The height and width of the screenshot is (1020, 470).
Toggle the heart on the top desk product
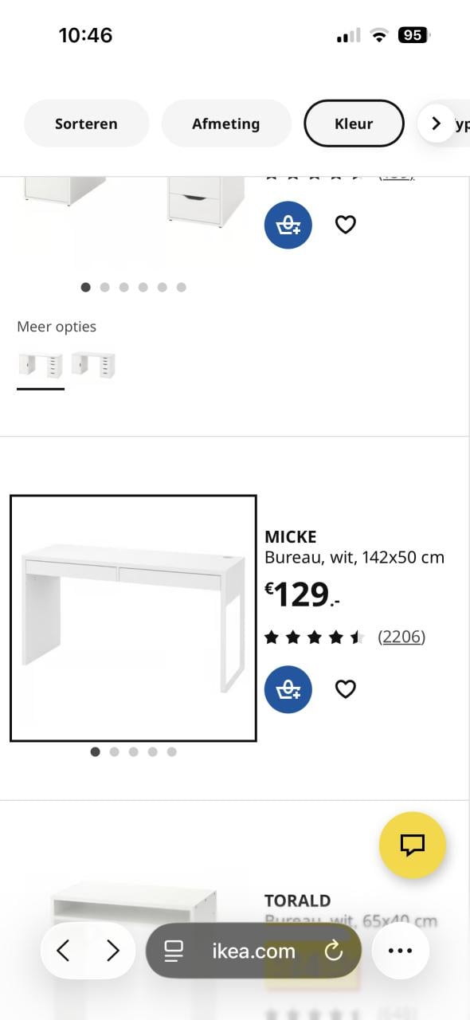[345, 225]
